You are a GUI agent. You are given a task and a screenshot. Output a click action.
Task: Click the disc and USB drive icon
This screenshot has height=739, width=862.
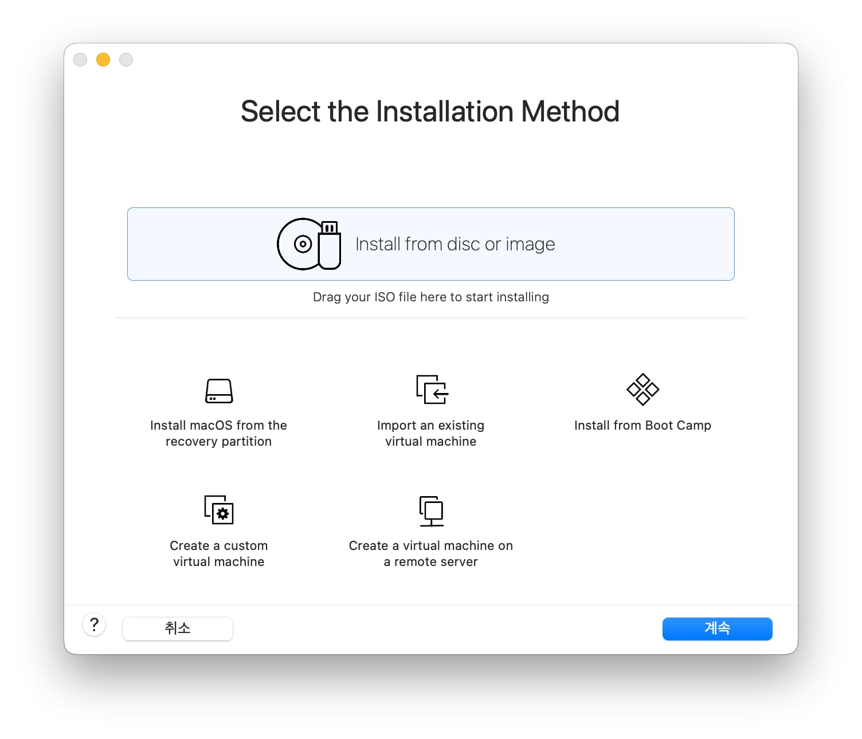(309, 244)
